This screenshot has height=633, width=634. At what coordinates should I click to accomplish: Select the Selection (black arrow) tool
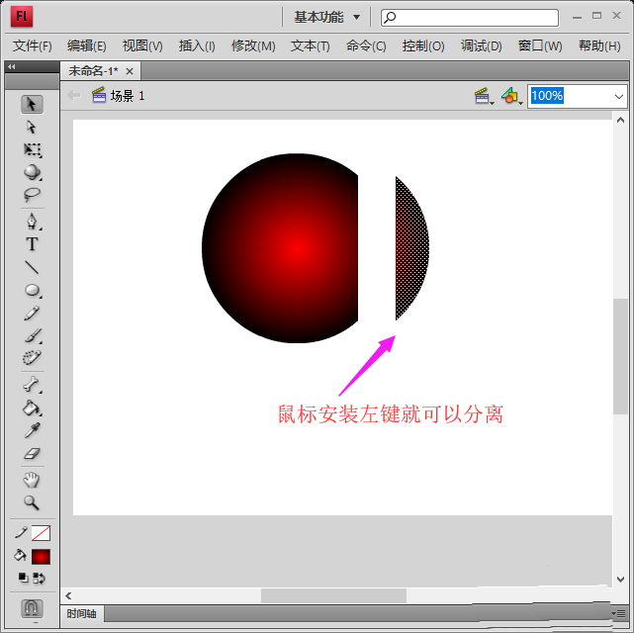click(x=32, y=104)
